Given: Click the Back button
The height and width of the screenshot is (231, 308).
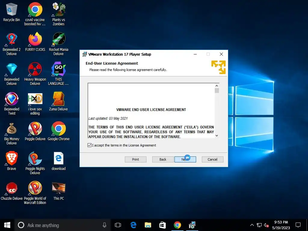Looking at the screenshot, I should [163, 159].
